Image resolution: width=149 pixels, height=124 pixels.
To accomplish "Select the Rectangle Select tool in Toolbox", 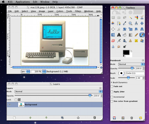I will pos(113,18).
